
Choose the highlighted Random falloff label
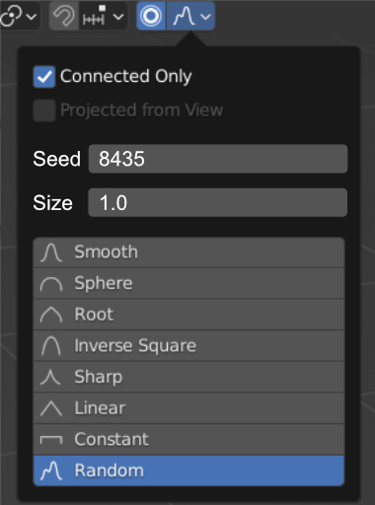(110, 470)
